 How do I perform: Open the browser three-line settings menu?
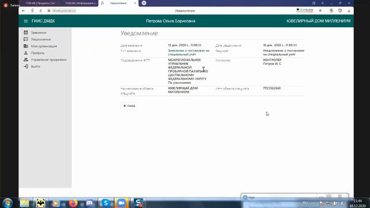click(x=323, y=3)
